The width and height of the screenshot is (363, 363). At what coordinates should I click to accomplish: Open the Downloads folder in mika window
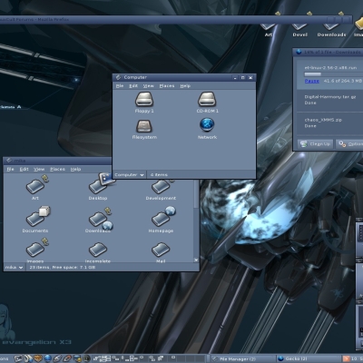coord(98,219)
